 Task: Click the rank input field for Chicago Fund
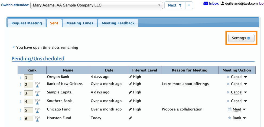coord(28,110)
